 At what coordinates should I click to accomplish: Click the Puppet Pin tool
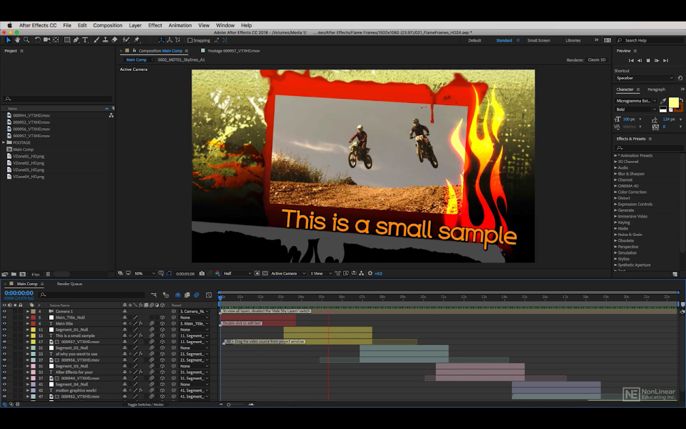[137, 40]
